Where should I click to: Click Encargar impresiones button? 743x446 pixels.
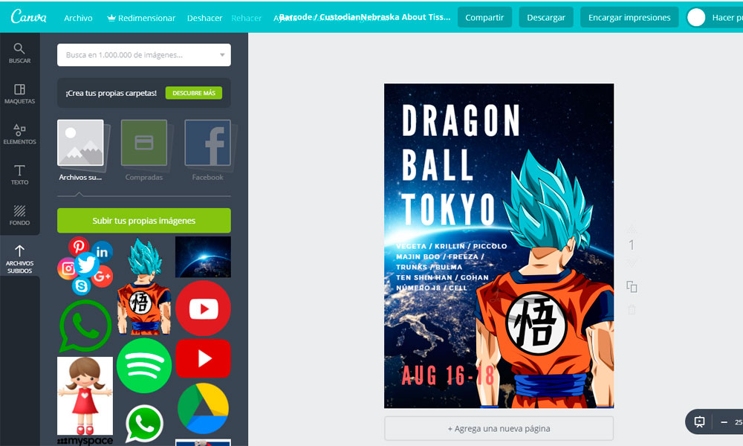[629, 17]
